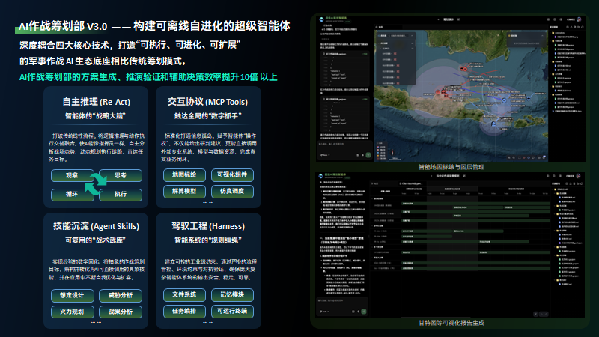Screen dimensions: 599x337
Task: Click the green efficiency 10倍以上 text line
Action: click(148, 77)
